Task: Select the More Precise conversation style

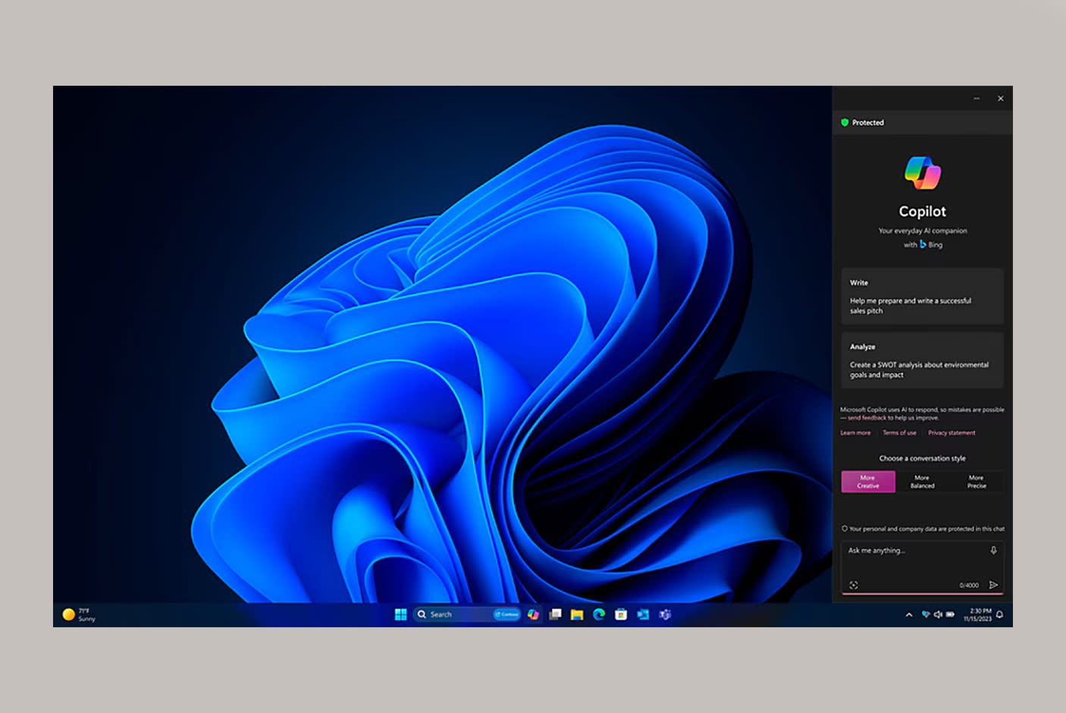Action: (x=977, y=482)
